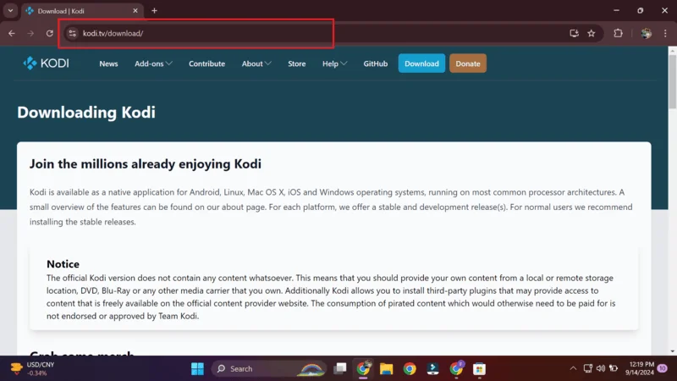Open the News page
This screenshot has height=381, width=677.
pos(108,63)
